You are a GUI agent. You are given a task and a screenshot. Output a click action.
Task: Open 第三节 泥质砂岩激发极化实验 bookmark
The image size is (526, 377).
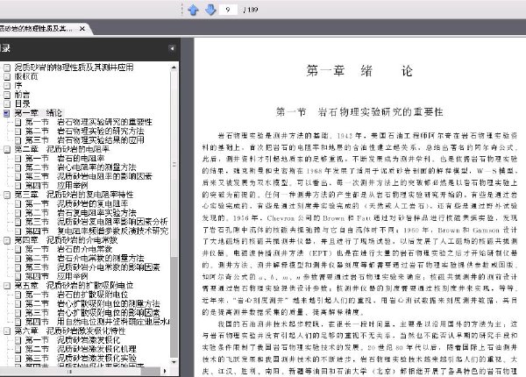[81, 358]
